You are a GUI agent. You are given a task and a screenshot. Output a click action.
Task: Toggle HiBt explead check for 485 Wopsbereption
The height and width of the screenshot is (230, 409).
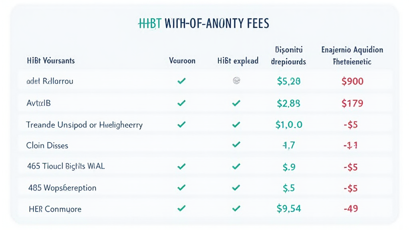tap(236, 187)
